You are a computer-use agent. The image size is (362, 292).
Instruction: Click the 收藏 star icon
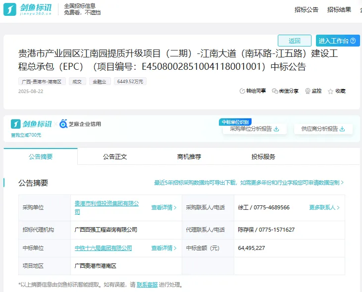[x=330, y=92]
